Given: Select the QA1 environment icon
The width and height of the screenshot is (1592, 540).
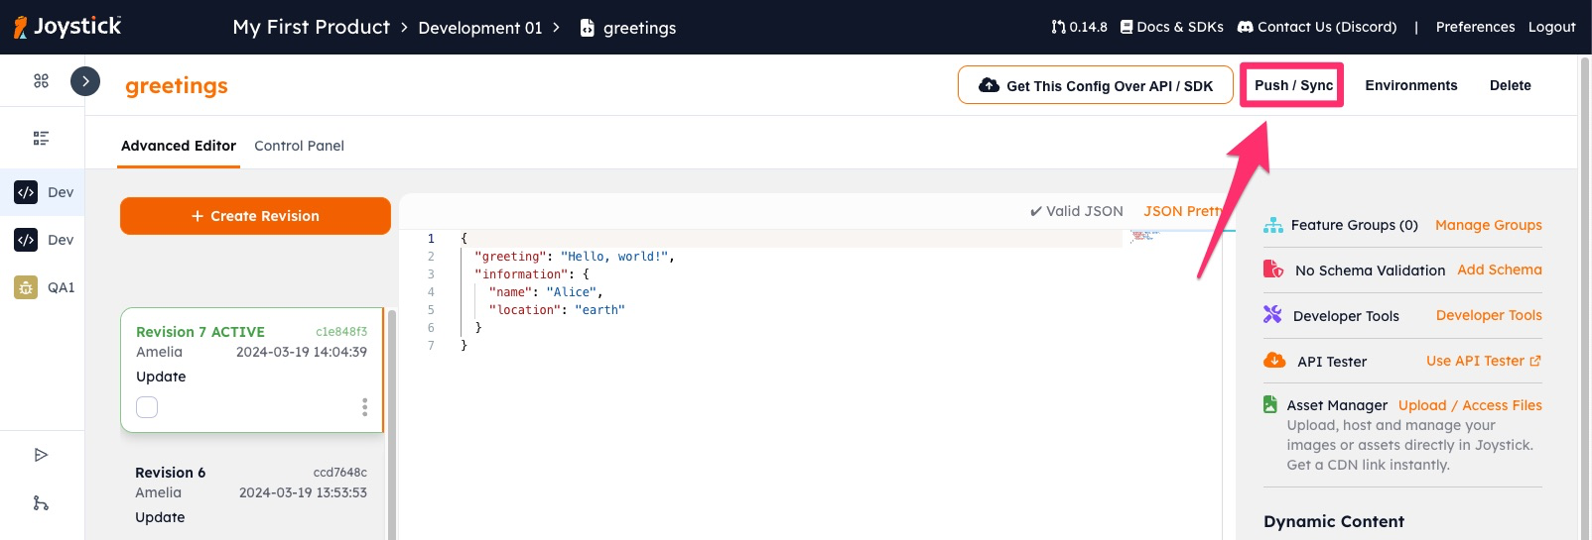Looking at the screenshot, I should 26,287.
